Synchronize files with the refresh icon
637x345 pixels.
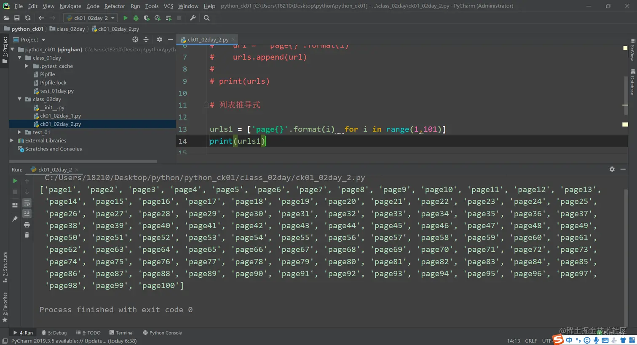(x=28, y=18)
